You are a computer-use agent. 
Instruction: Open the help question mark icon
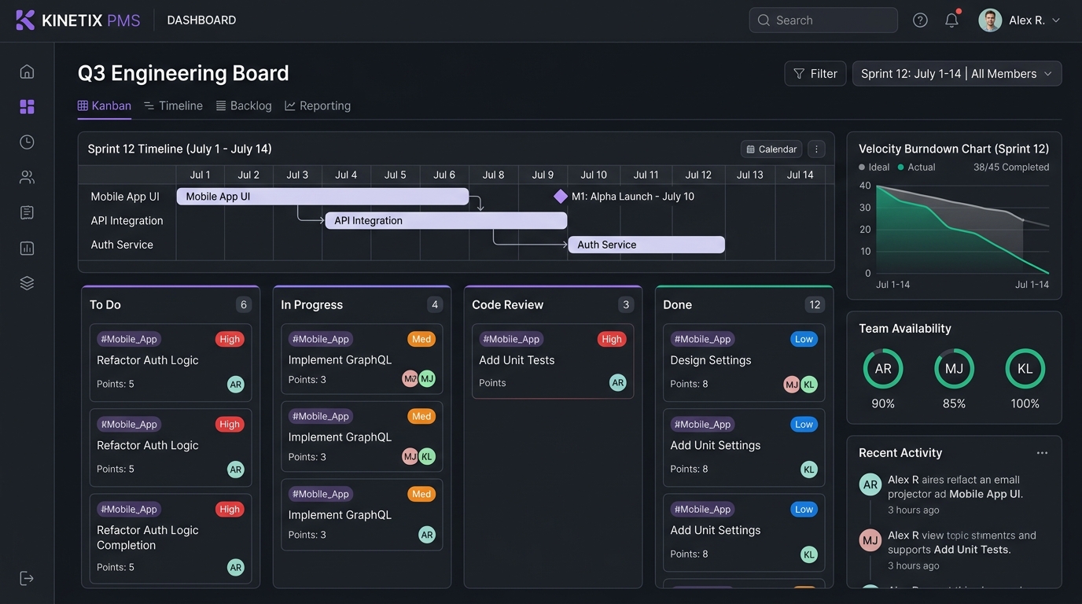tap(920, 20)
